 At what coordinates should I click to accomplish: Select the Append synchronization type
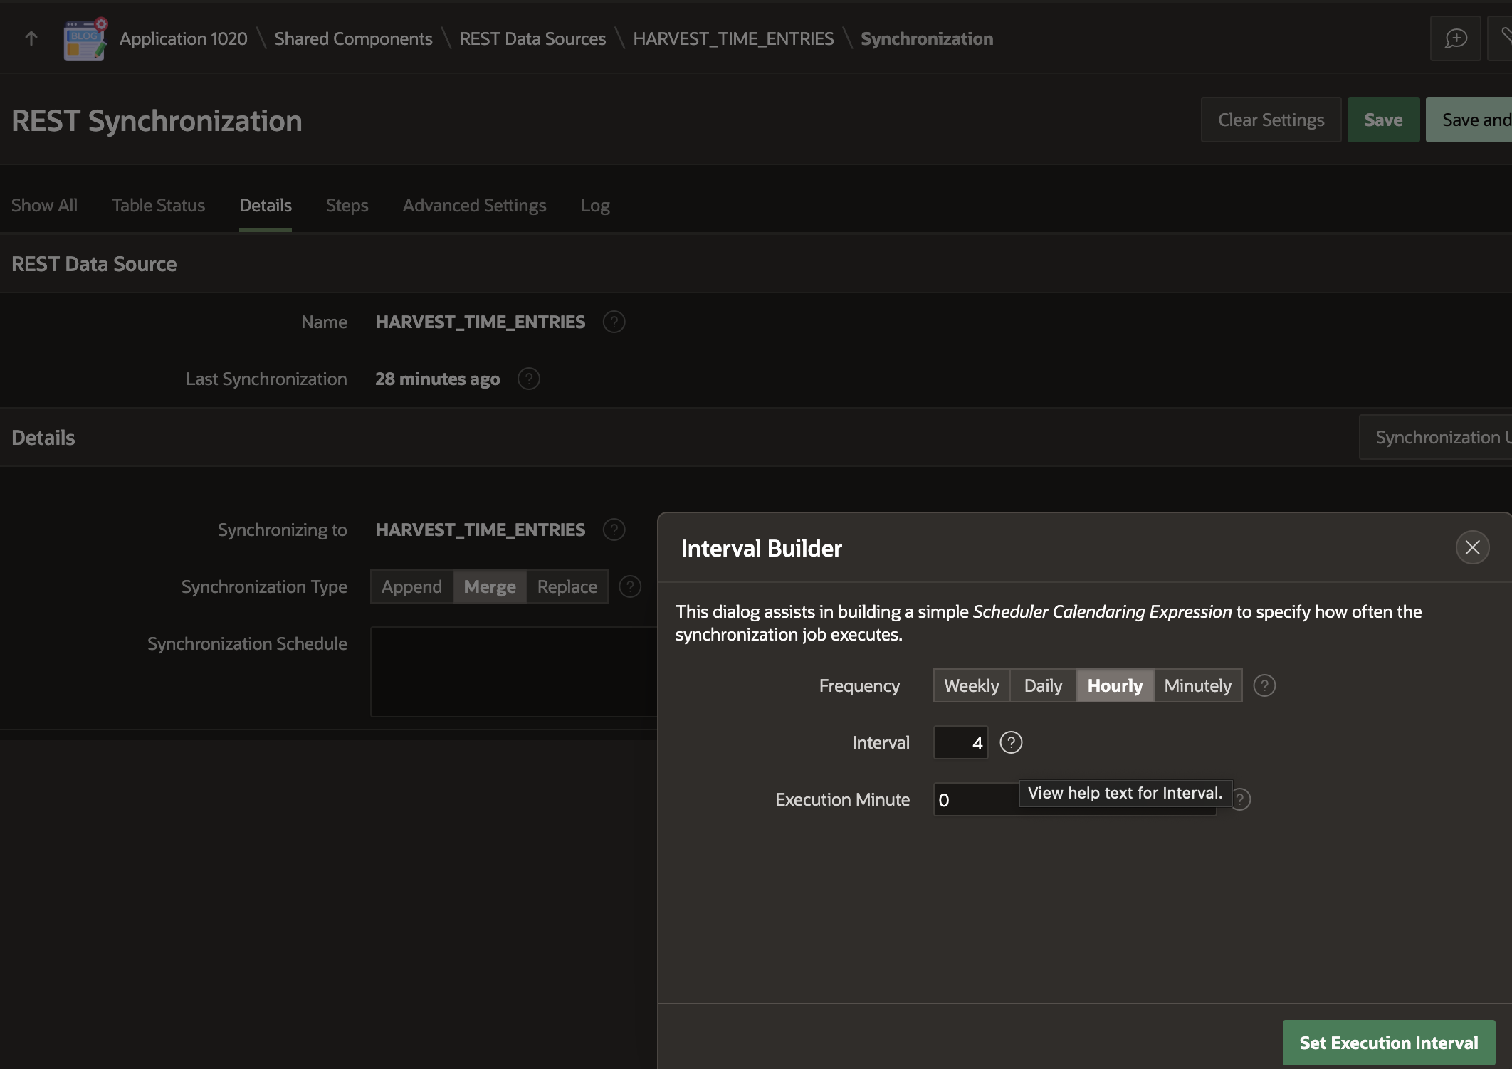tap(411, 586)
